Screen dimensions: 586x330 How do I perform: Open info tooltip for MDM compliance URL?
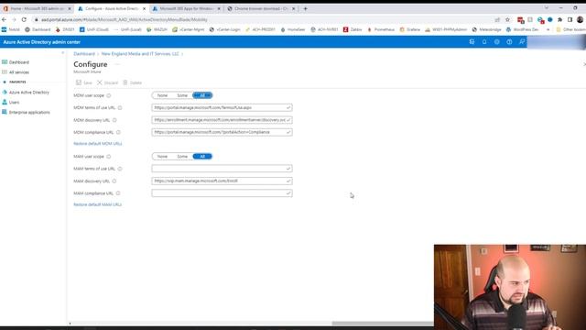(118, 132)
